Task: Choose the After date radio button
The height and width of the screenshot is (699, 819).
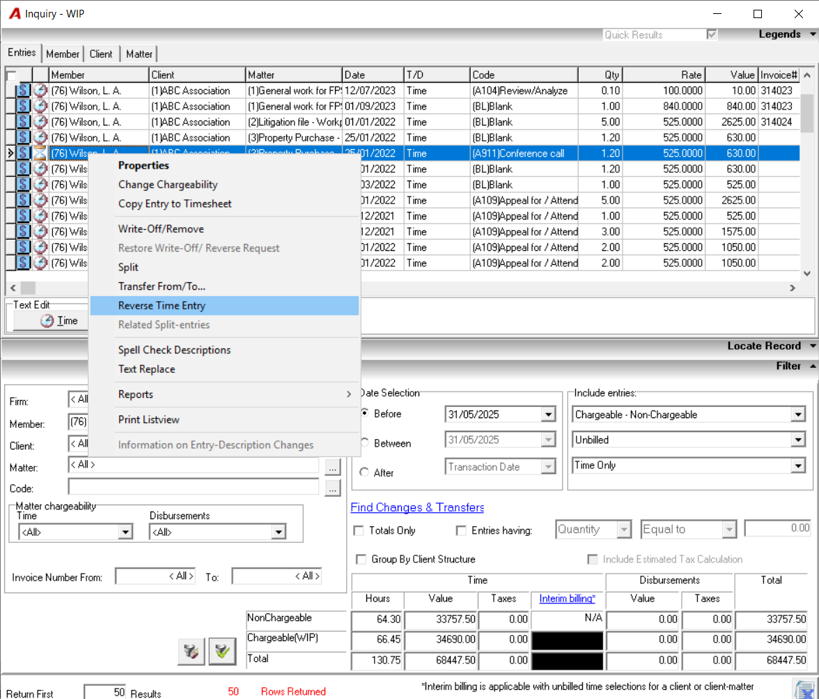Action: tap(364, 472)
